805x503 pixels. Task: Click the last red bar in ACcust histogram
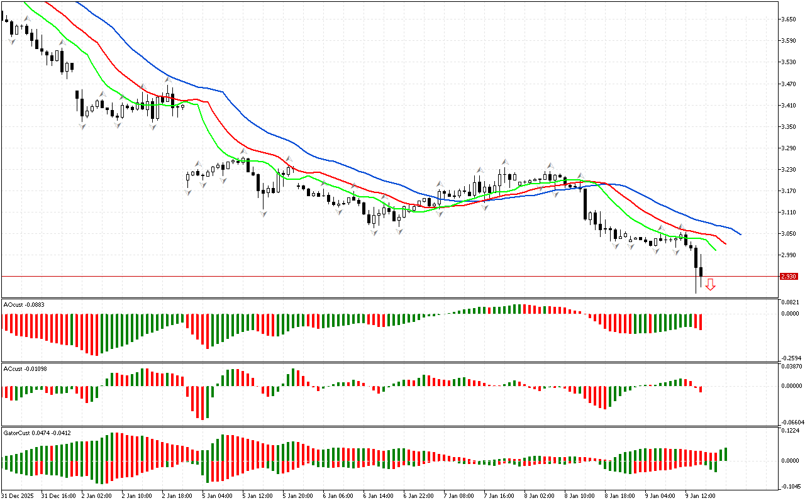click(700, 389)
